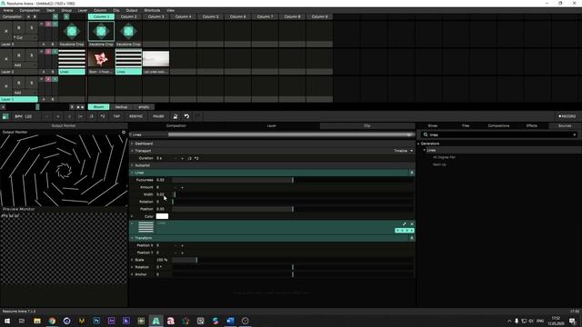Screen dimensions: 582x327
Task: Adjust the Scale slider
Action: pos(293,260)
